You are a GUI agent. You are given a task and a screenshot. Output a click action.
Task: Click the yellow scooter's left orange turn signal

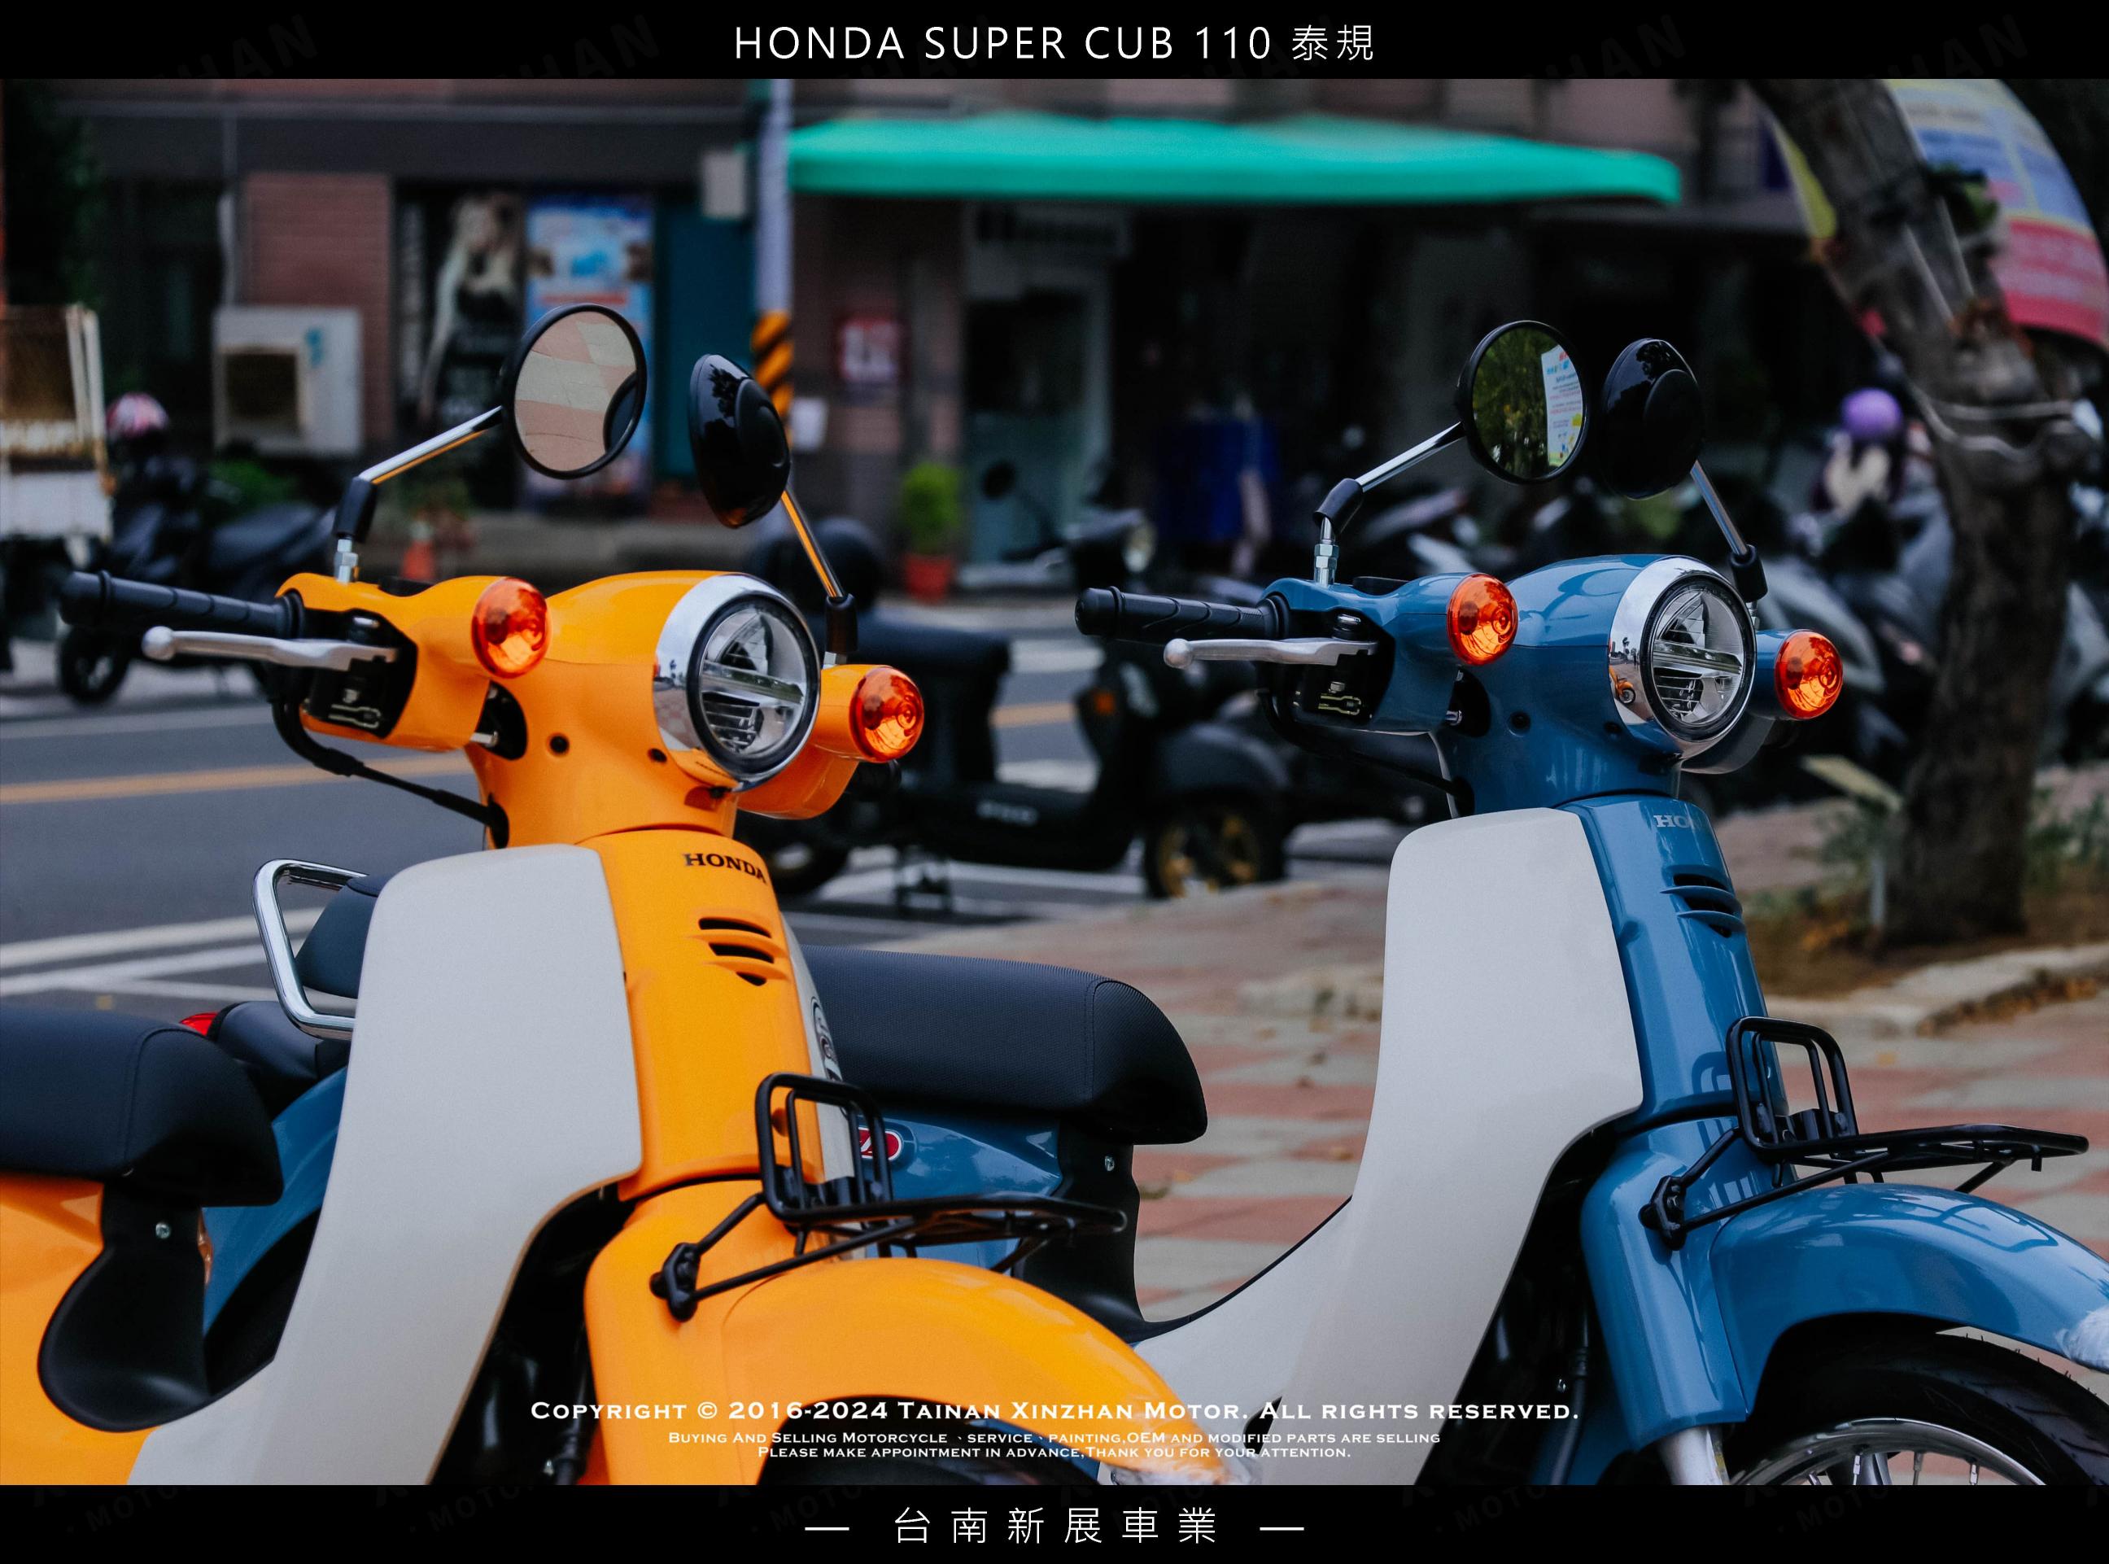[511, 626]
